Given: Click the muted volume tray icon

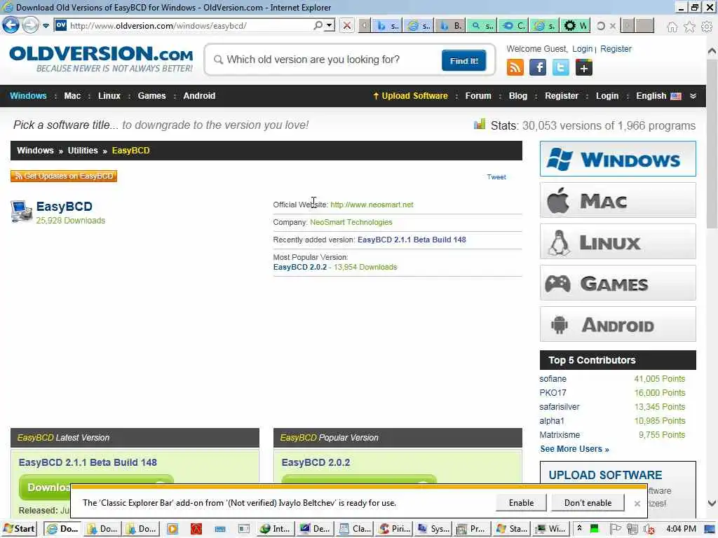Looking at the screenshot, I should point(649,530).
